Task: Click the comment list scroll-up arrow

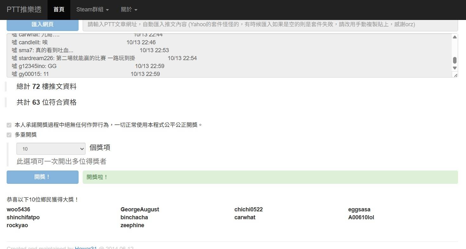Action: [x=455, y=37]
